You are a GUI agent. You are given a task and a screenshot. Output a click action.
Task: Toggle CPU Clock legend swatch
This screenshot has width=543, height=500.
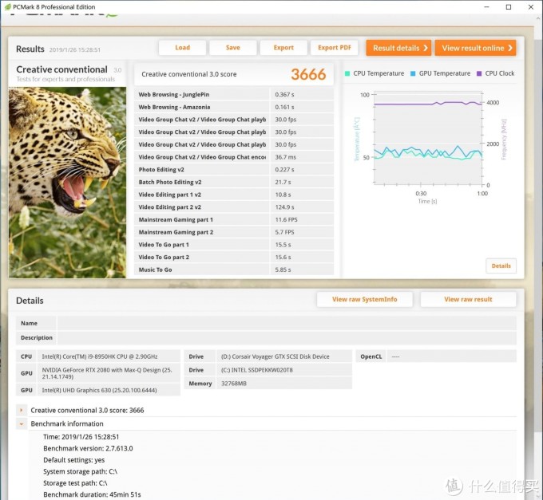coord(479,73)
